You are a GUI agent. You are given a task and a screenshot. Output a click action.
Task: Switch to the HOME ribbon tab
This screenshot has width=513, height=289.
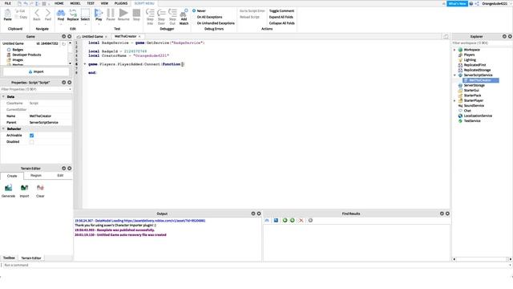pos(59,3)
